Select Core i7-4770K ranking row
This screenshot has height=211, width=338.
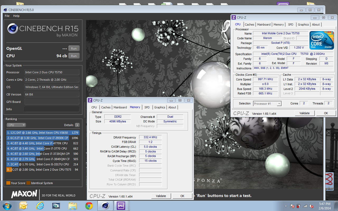tap(43, 143)
